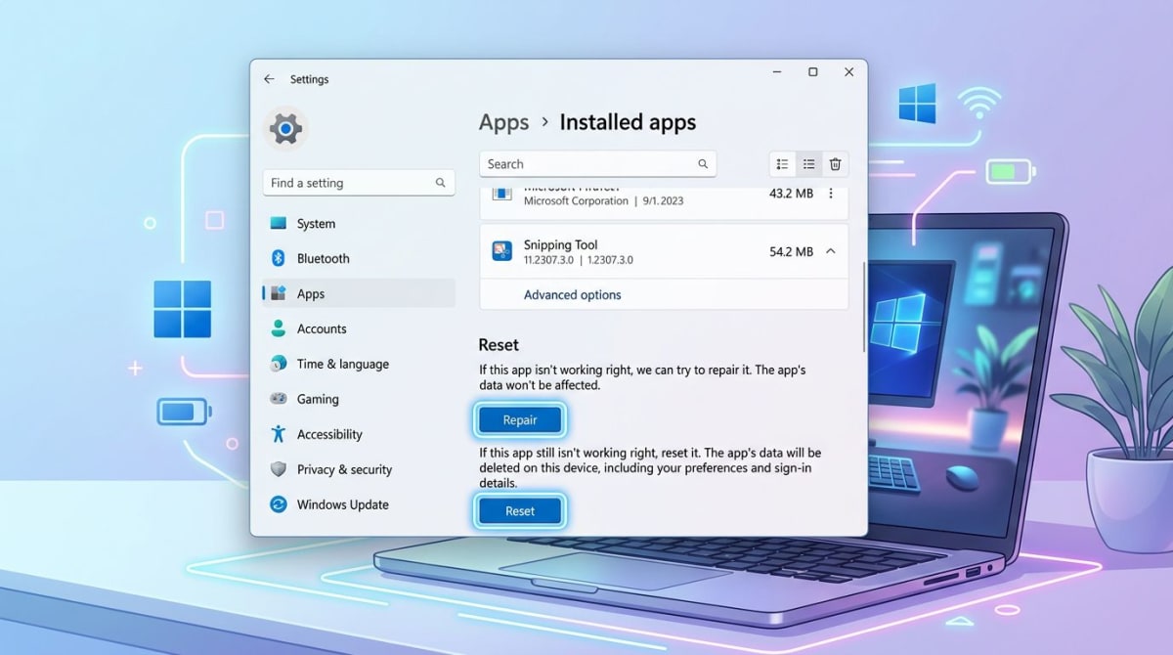Image resolution: width=1173 pixels, height=655 pixels.
Task: Open Bluetooth settings via its icon
Action: coord(278,258)
